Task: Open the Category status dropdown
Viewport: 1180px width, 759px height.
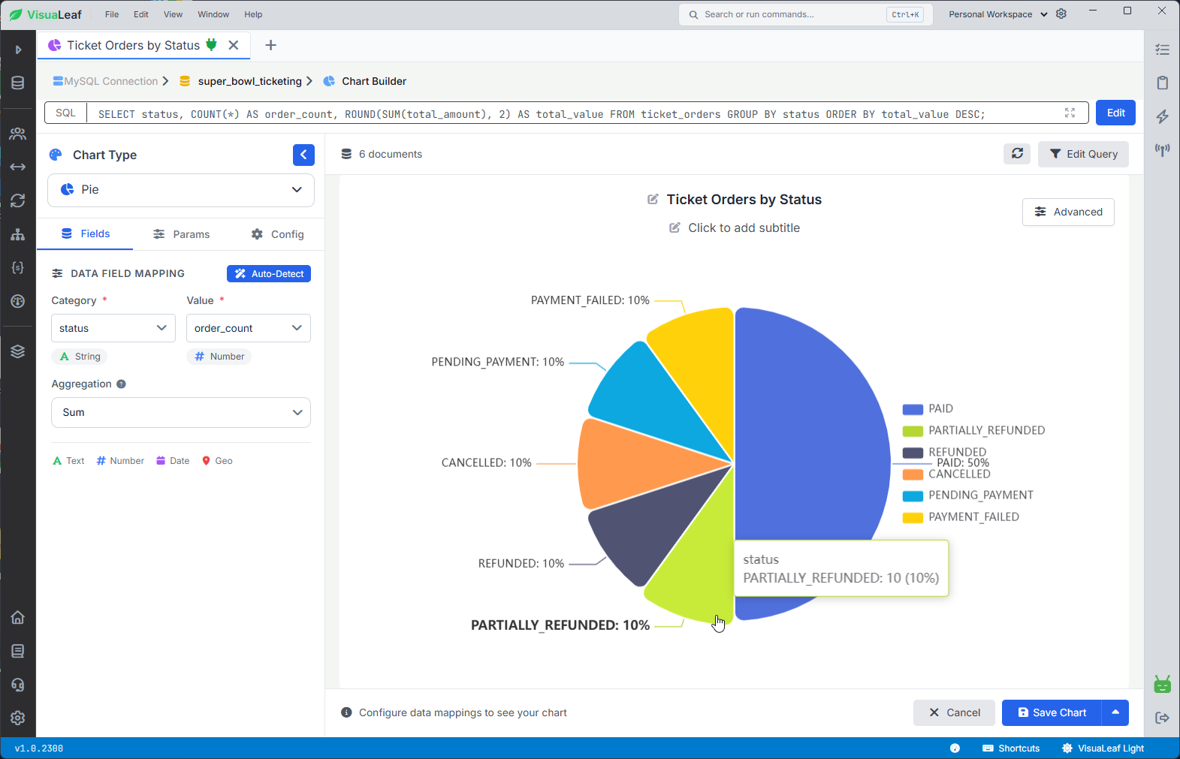Action: [113, 328]
